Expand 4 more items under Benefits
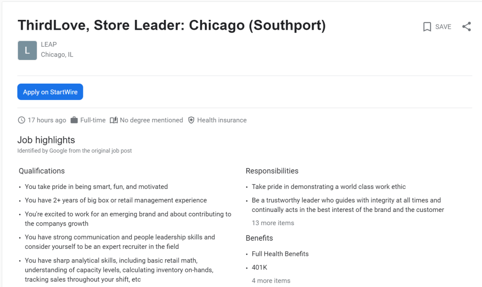 click(x=271, y=280)
